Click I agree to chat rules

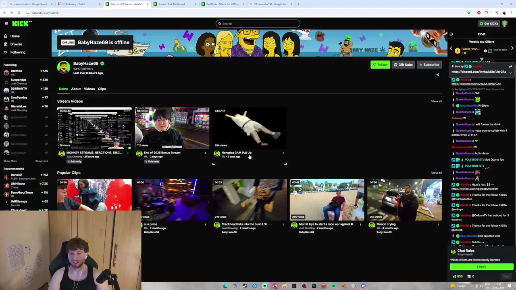[482, 267]
